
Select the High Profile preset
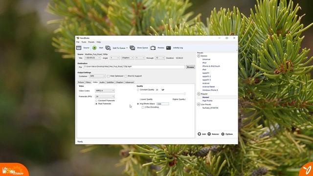coord(207,101)
